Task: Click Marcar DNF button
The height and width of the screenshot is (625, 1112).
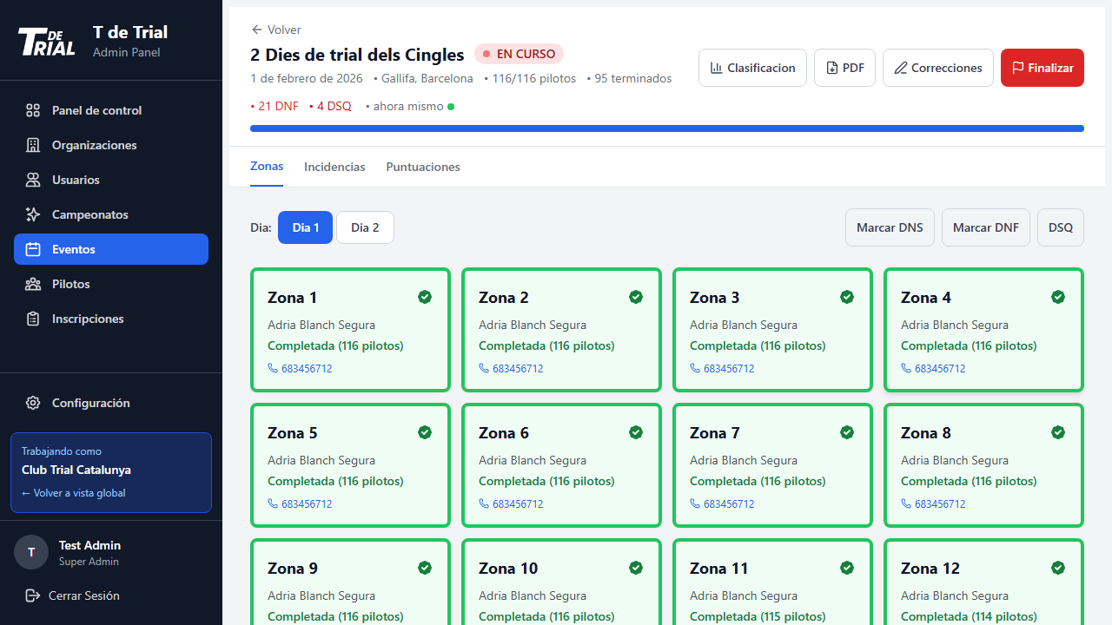Action: (x=985, y=227)
